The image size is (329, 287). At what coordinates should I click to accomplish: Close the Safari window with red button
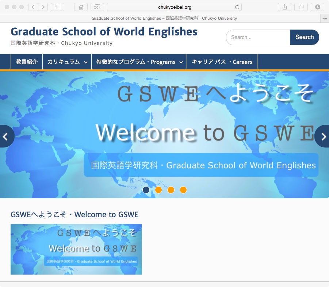click(7, 7)
